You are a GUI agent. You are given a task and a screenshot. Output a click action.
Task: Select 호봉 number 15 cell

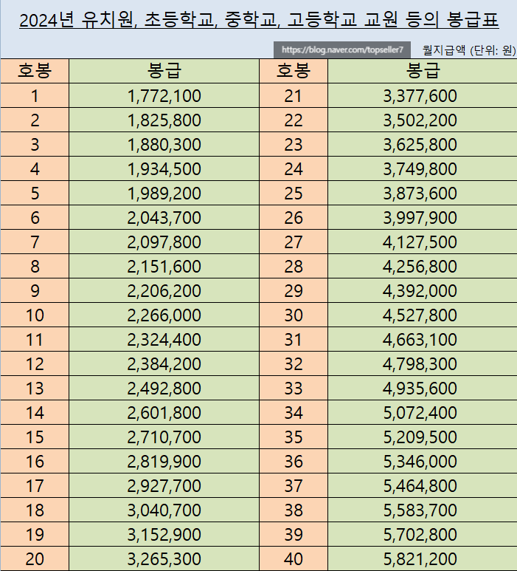pos(35,437)
